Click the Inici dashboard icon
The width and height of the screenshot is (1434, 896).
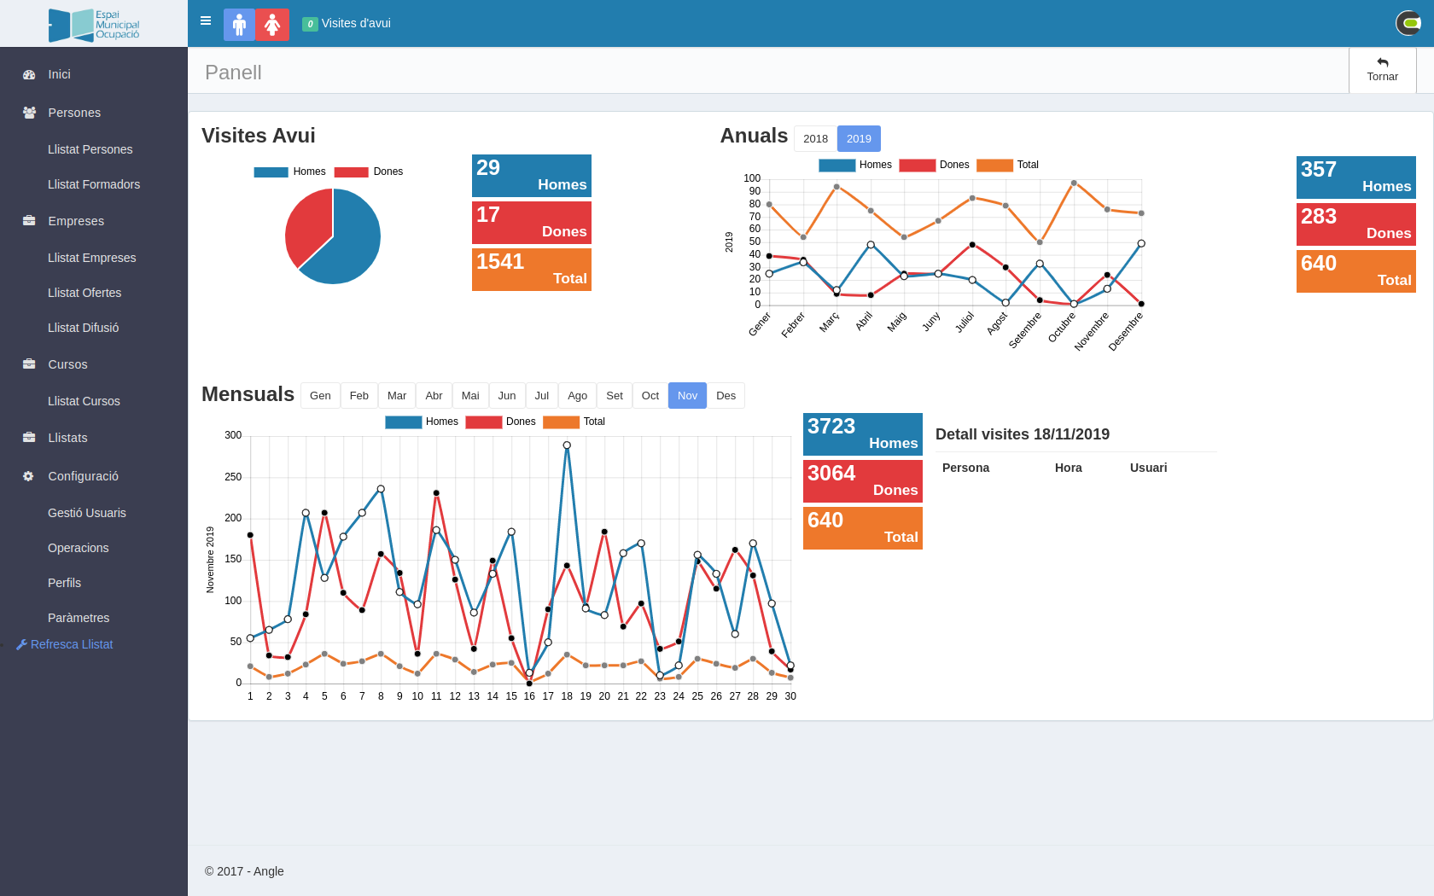[x=29, y=74]
